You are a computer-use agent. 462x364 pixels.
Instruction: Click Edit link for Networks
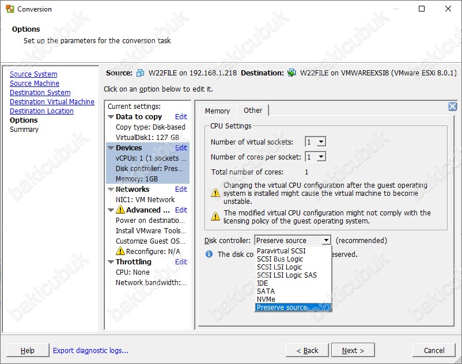coord(181,189)
